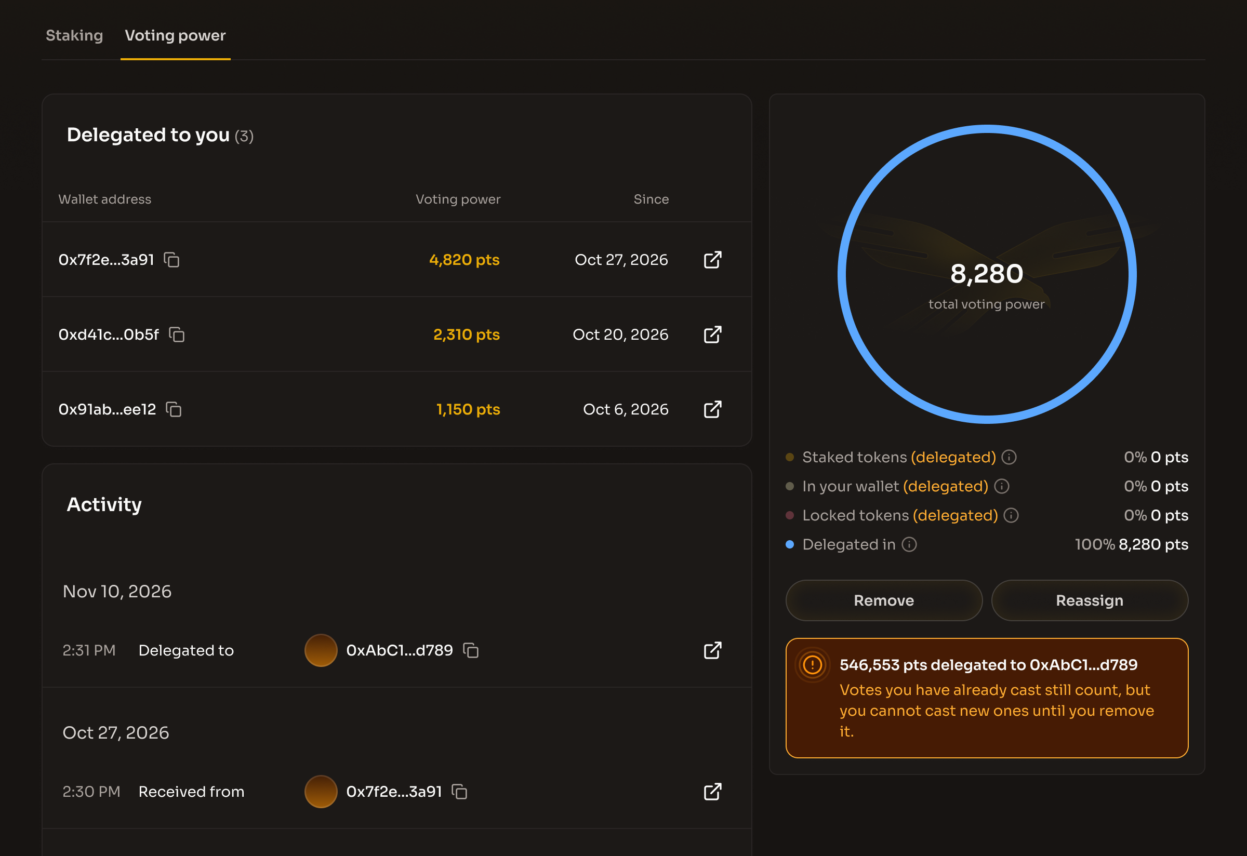The image size is (1247, 856).
Task: Click the 8,280 total voting power figure
Action: (987, 274)
